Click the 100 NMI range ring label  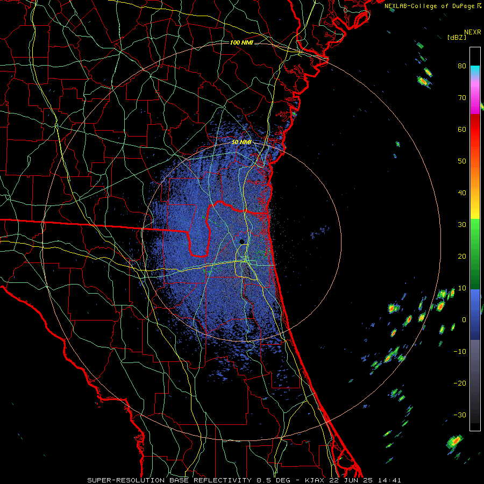tap(241, 42)
